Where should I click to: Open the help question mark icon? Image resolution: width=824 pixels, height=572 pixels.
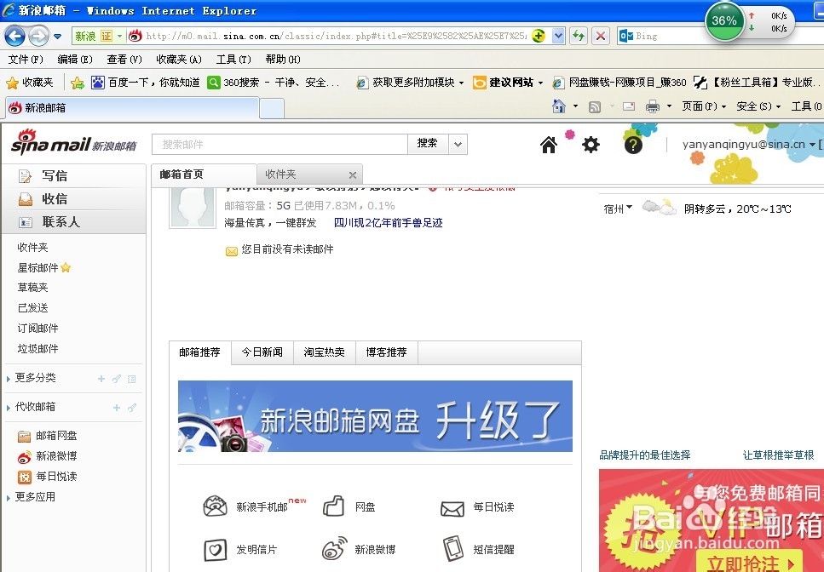[x=633, y=145]
